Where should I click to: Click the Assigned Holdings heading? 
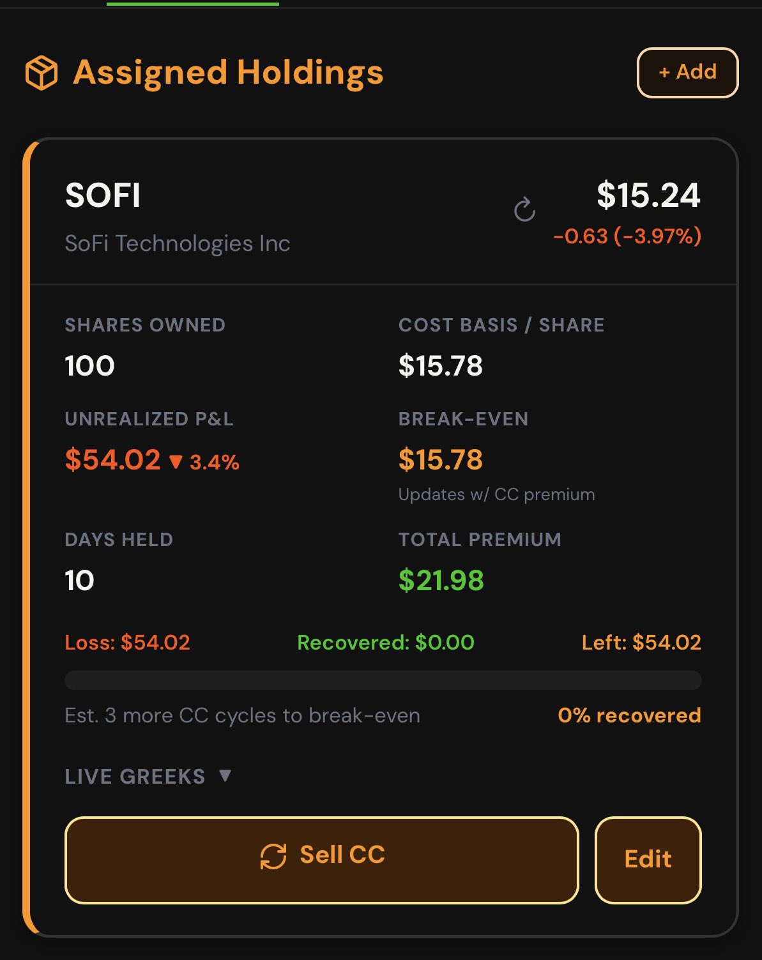pos(228,72)
